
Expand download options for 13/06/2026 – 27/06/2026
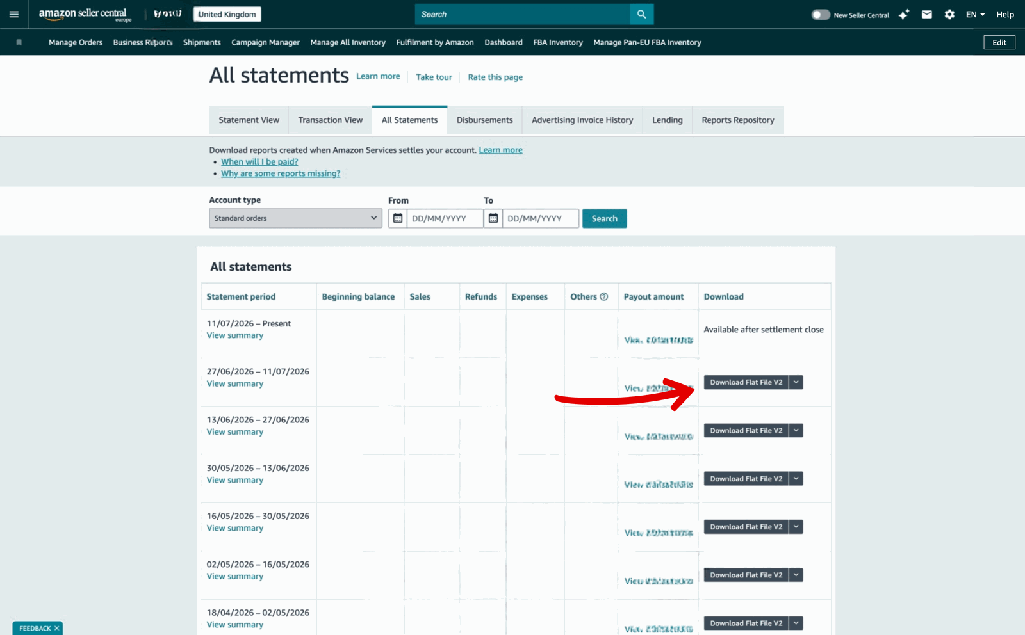pos(796,430)
